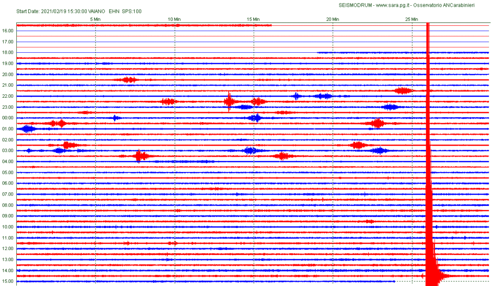Select the 10 Min time marker
The image size is (491, 286).
pos(174,19)
